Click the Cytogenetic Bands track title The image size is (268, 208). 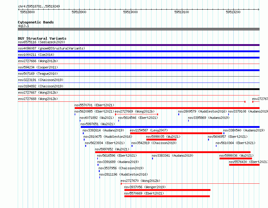36,22
